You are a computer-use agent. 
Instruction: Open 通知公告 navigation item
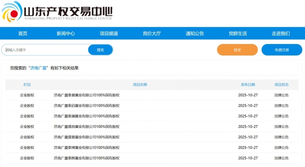[195, 33]
